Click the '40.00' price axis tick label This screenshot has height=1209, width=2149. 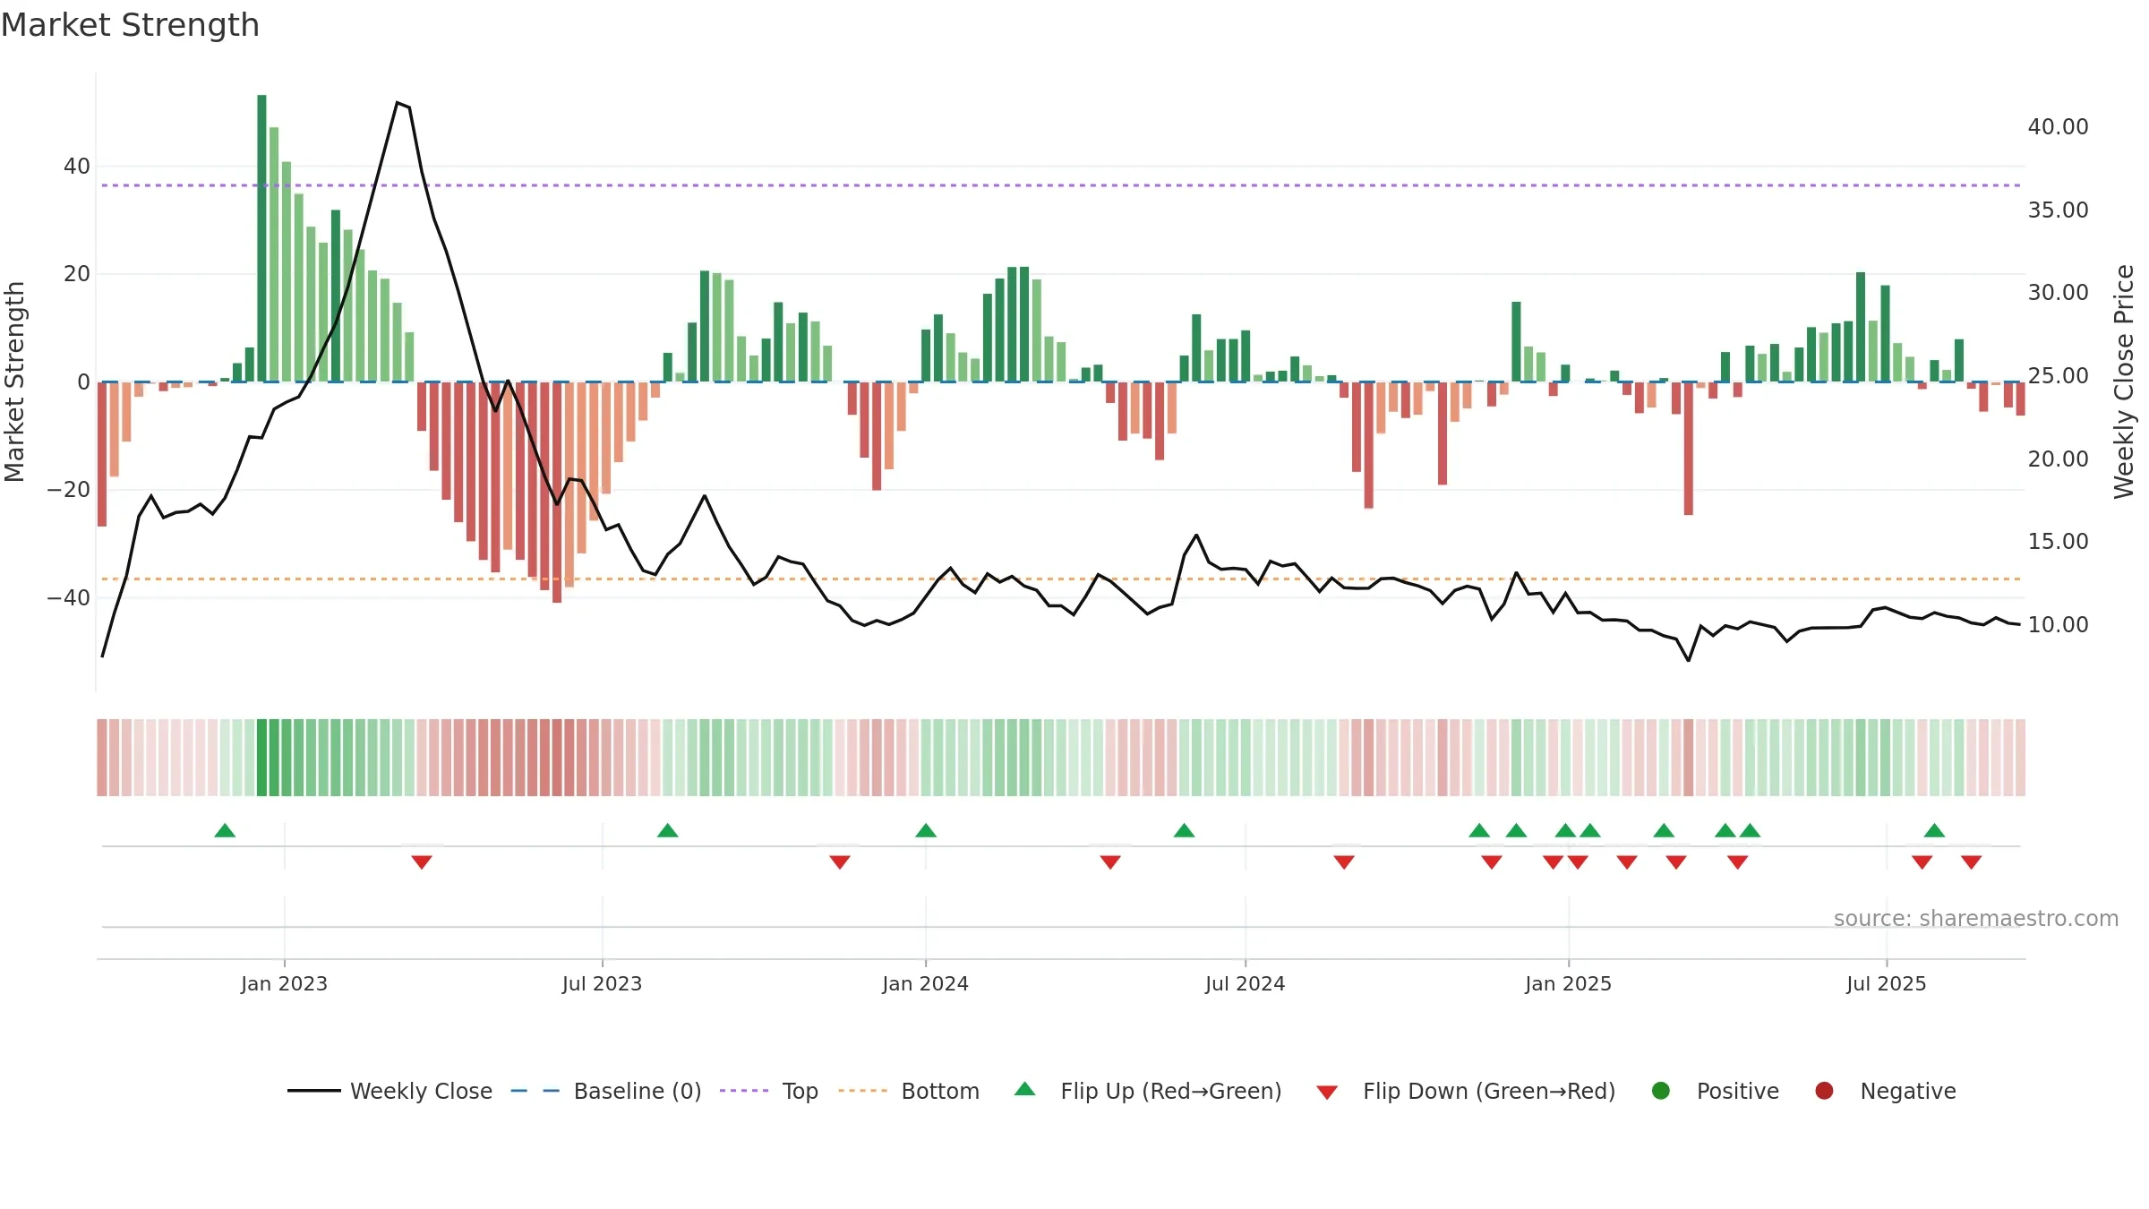click(x=2058, y=127)
